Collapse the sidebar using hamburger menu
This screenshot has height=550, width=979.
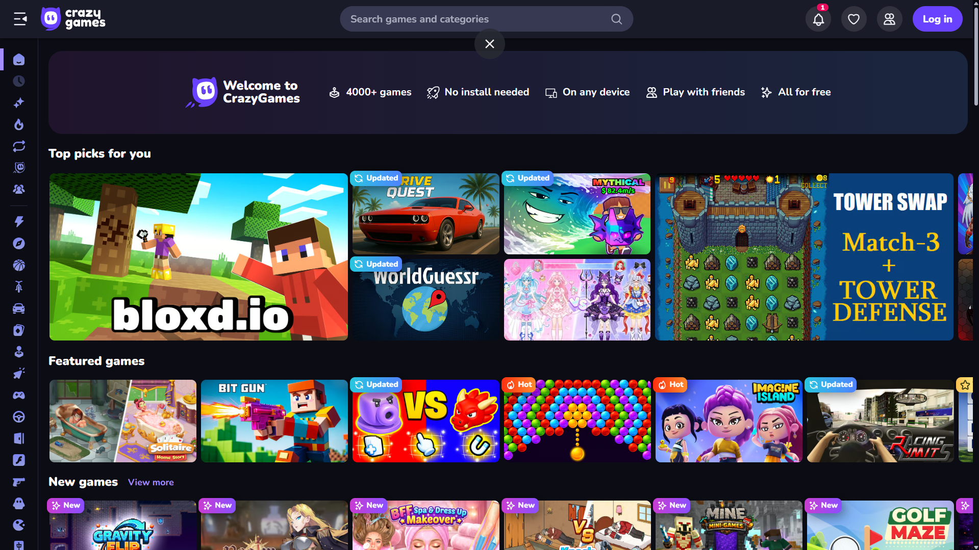click(x=20, y=19)
